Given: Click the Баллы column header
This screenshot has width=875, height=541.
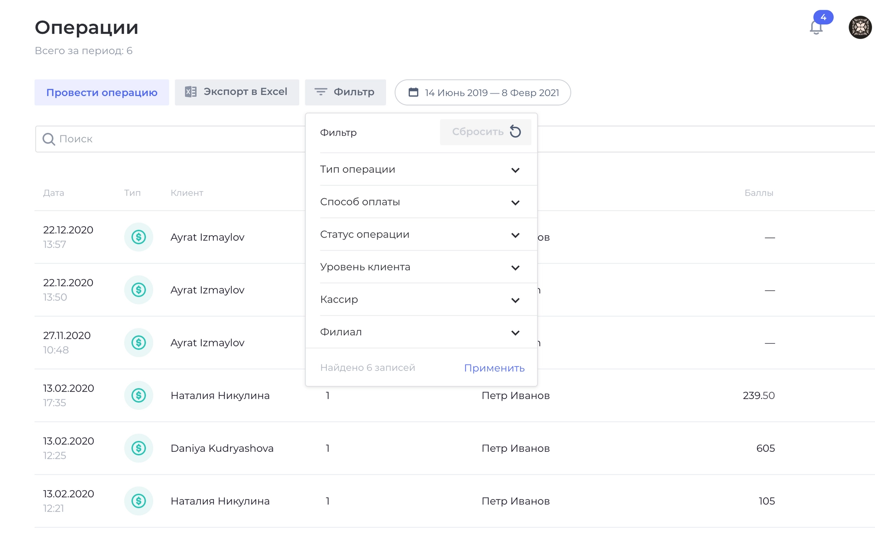Looking at the screenshot, I should click(759, 193).
